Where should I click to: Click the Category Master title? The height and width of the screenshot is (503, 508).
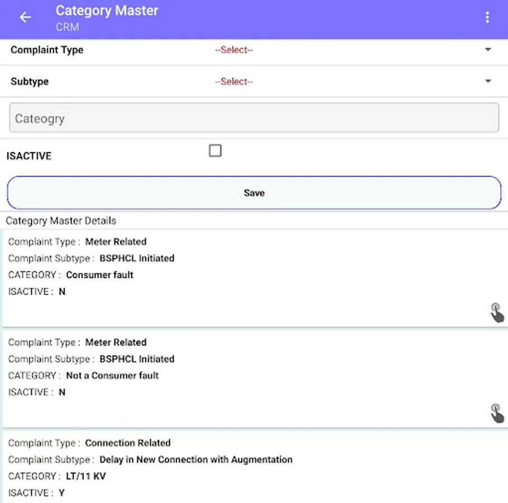click(x=107, y=11)
